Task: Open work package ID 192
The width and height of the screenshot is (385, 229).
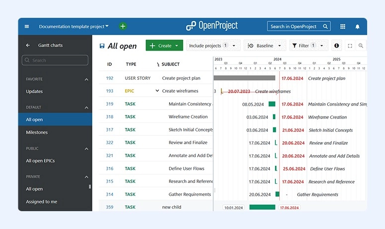Action: click(110, 78)
